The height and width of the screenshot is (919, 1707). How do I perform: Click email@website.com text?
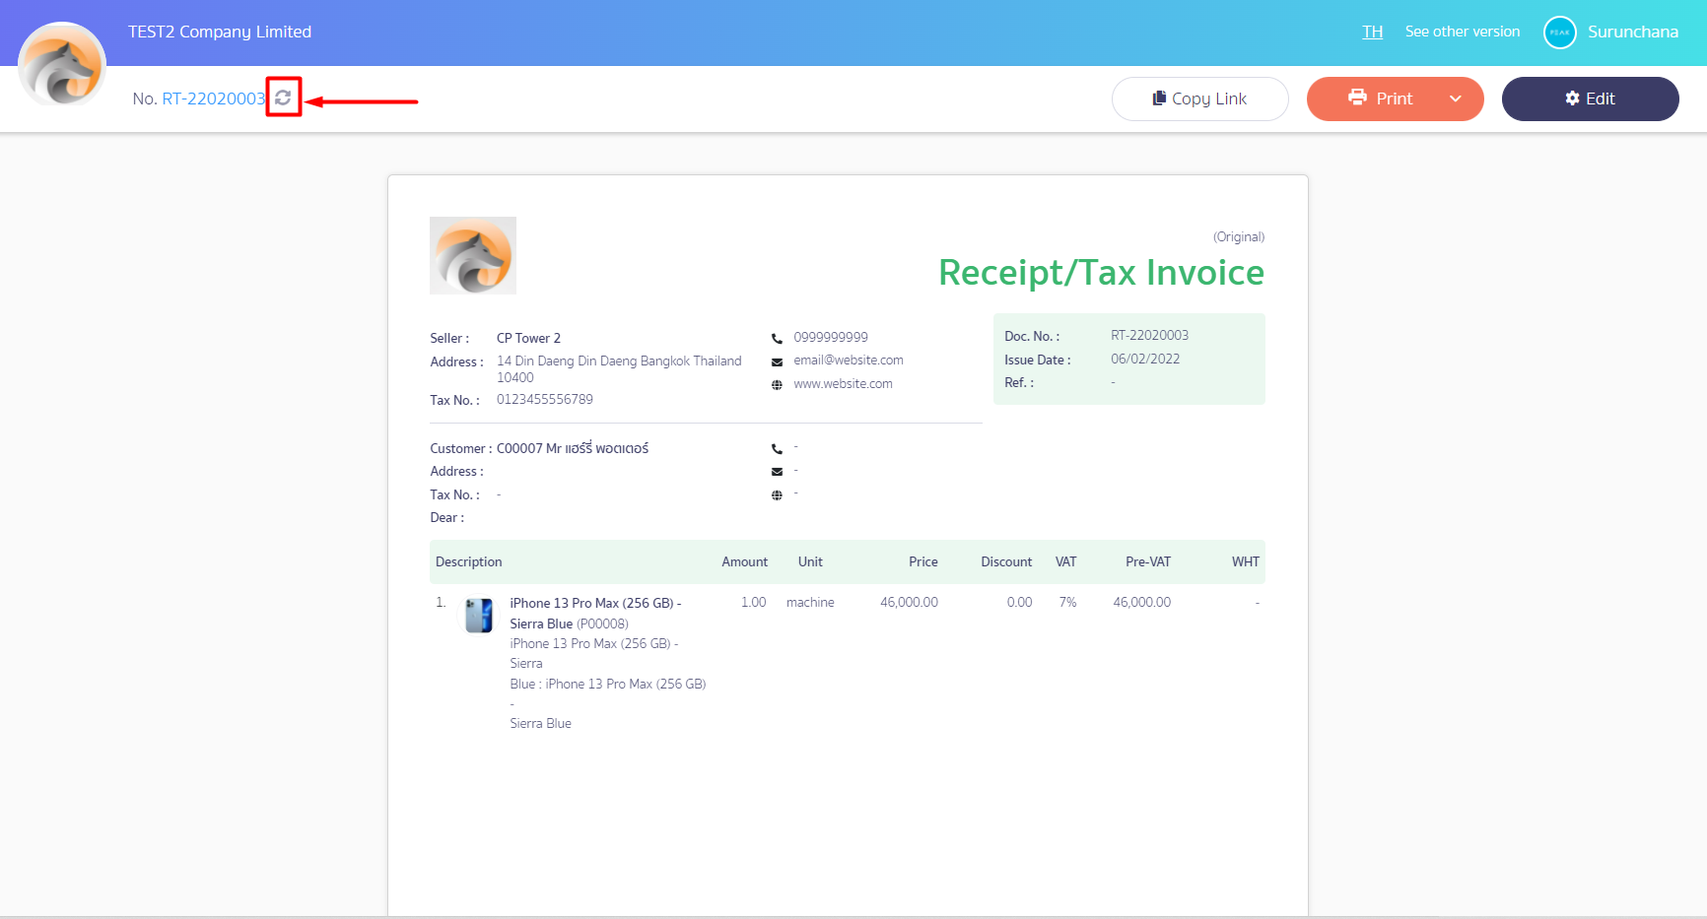pos(849,361)
